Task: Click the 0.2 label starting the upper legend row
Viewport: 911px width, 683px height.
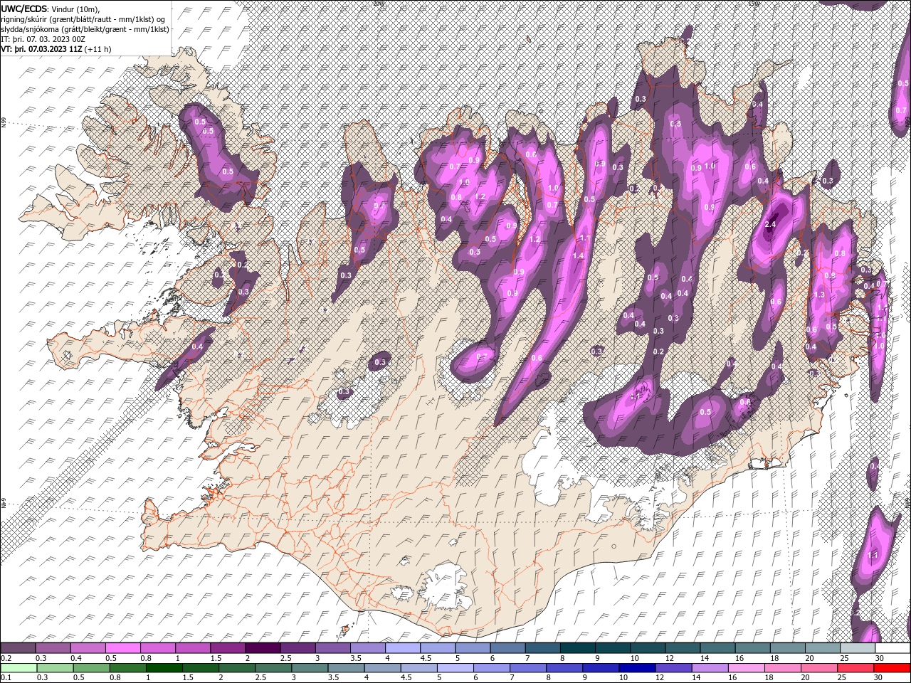Action: [x=6, y=658]
